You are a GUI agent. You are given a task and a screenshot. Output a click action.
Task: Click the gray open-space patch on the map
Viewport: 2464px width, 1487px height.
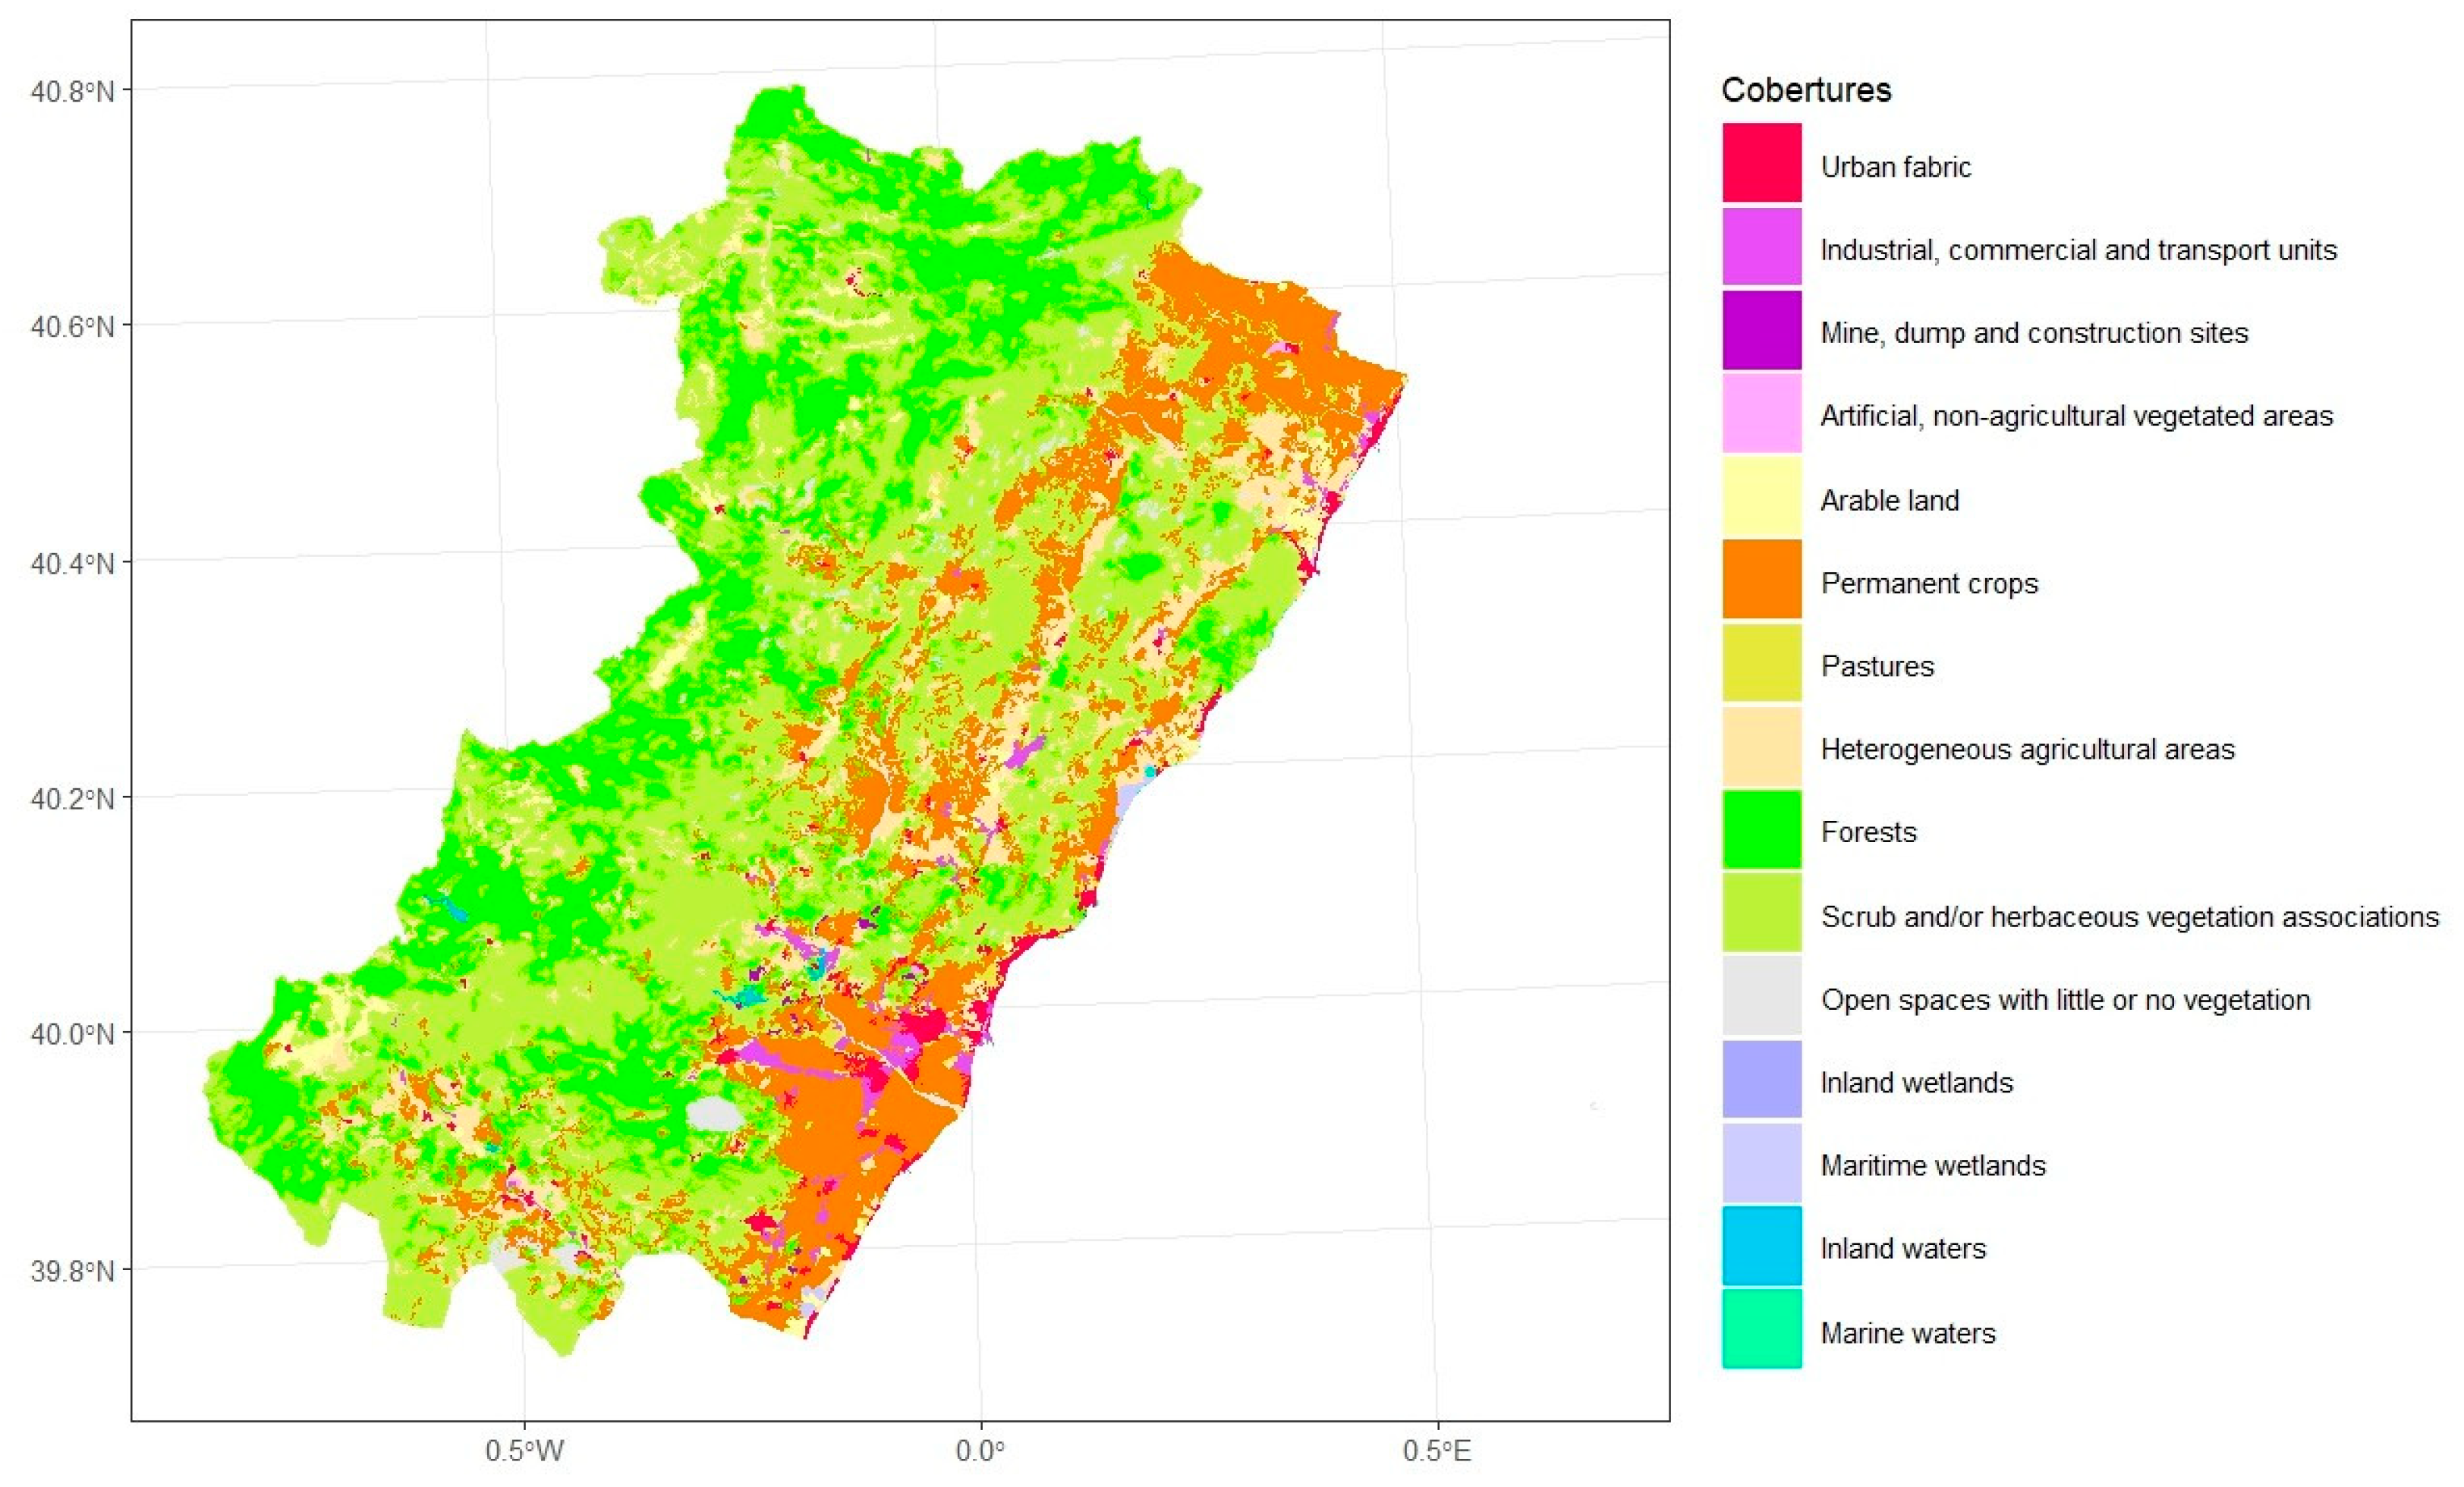click(x=713, y=1114)
